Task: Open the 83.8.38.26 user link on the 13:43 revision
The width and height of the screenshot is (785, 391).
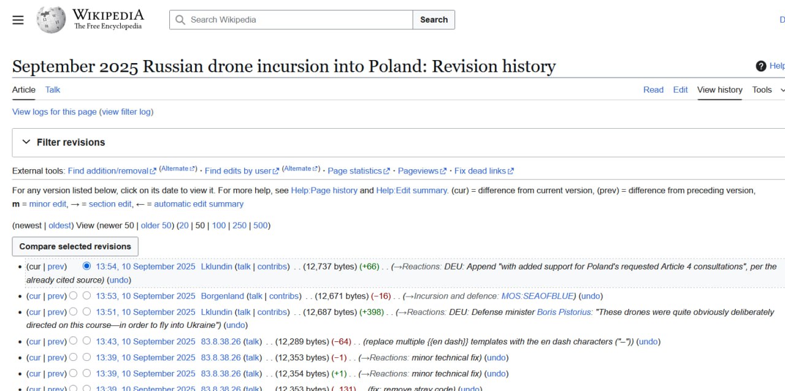Action: click(x=220, y=341)
